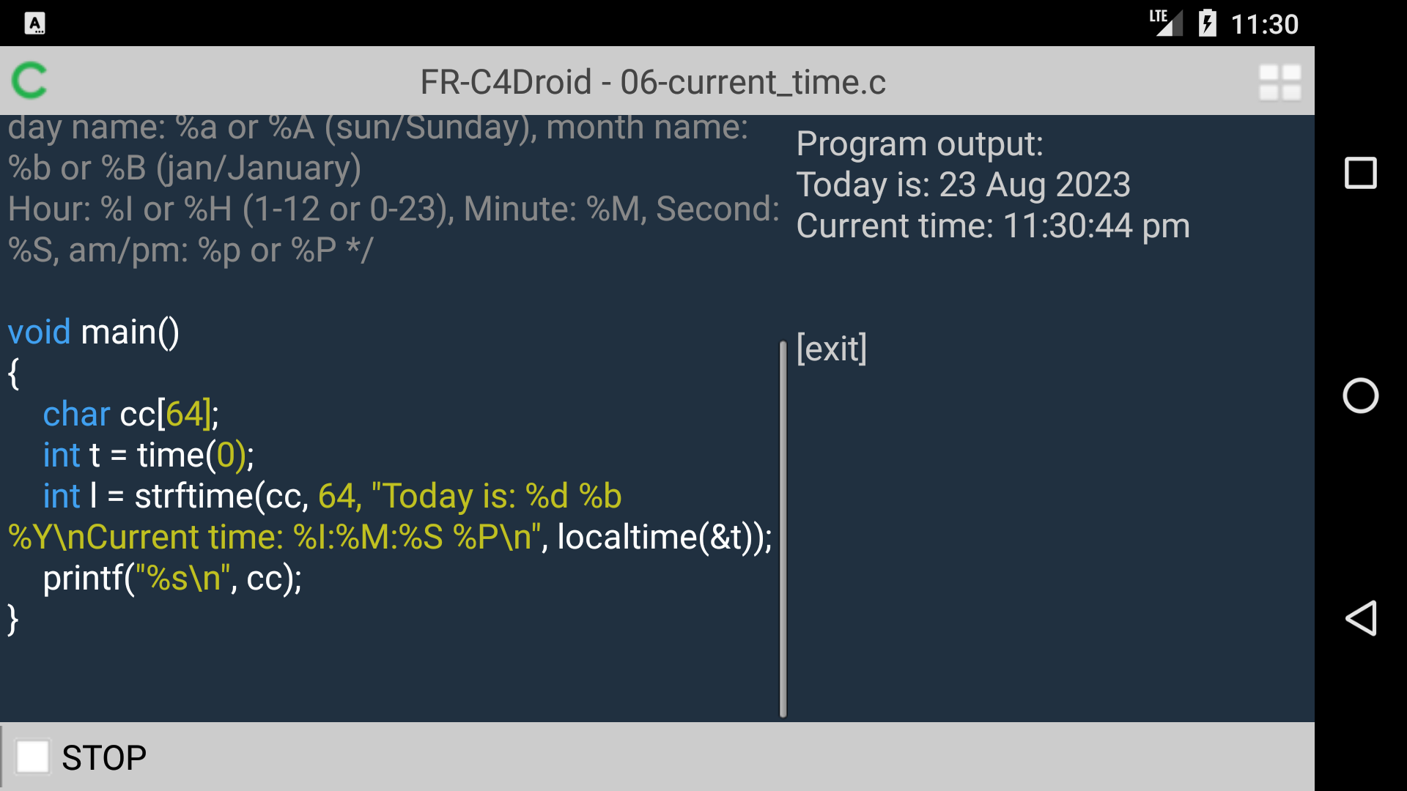Screen dimensions: 1407x791
Task: Tap the status bar clock showing 11:30
Action: click(1264, 24)
